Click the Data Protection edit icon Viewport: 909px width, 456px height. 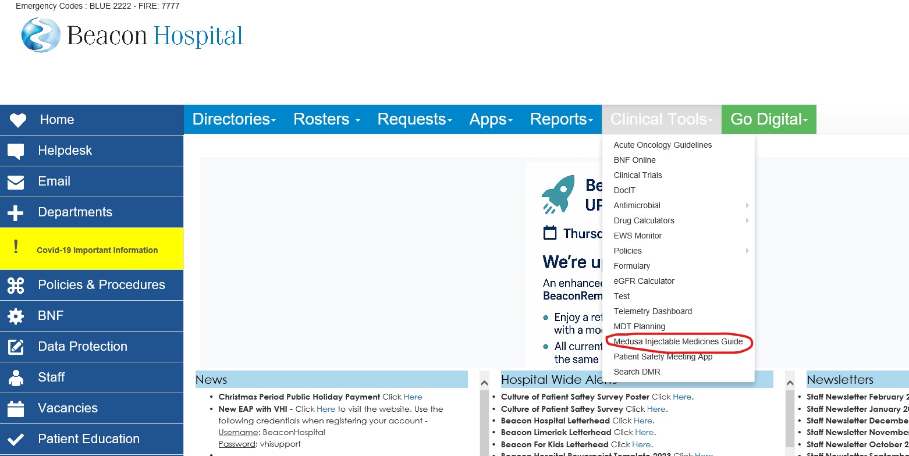click(x=16, y=347)
